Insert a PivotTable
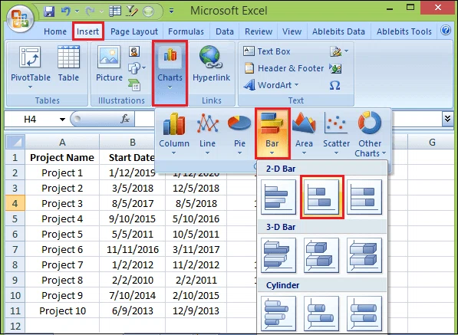 point(31,67)
